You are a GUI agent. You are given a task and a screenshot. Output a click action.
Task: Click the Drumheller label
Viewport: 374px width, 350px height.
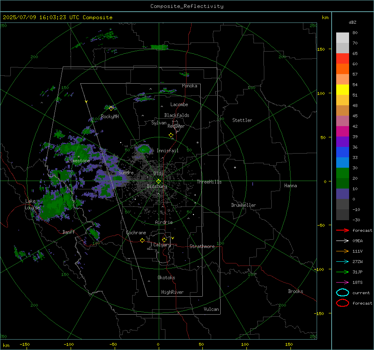click(244, 205)
